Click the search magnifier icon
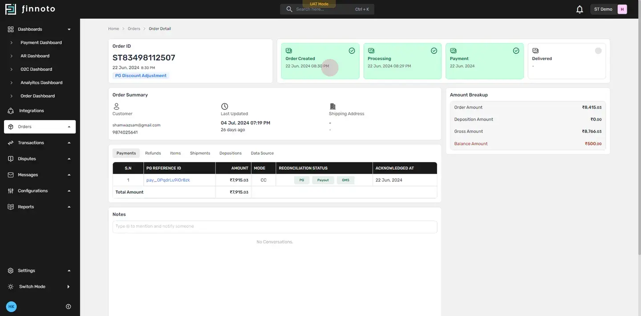641x316 pixels. point(289,9)
